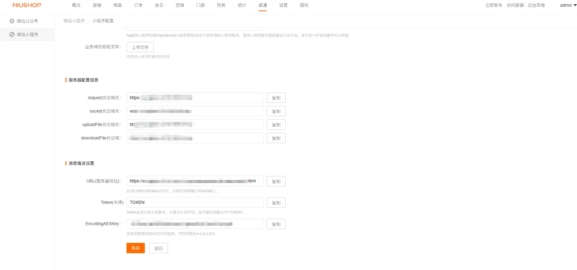
Task: Save the mini program configuration
Action: point(135,248)
